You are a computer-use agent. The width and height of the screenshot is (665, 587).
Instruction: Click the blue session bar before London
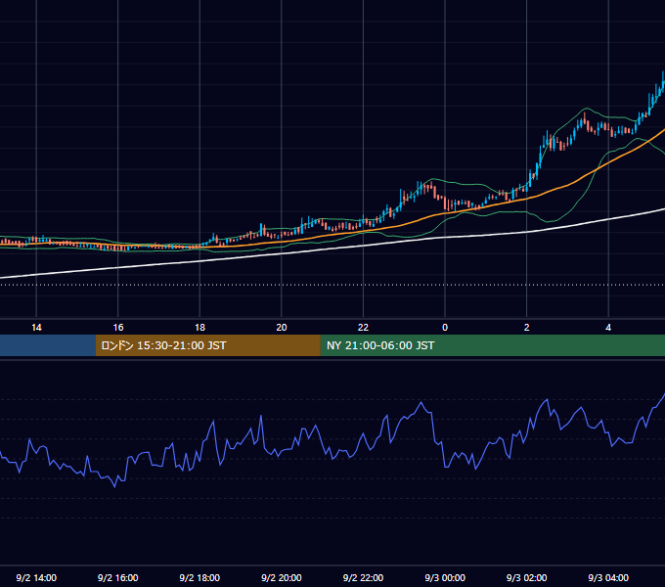pos(48,345)
